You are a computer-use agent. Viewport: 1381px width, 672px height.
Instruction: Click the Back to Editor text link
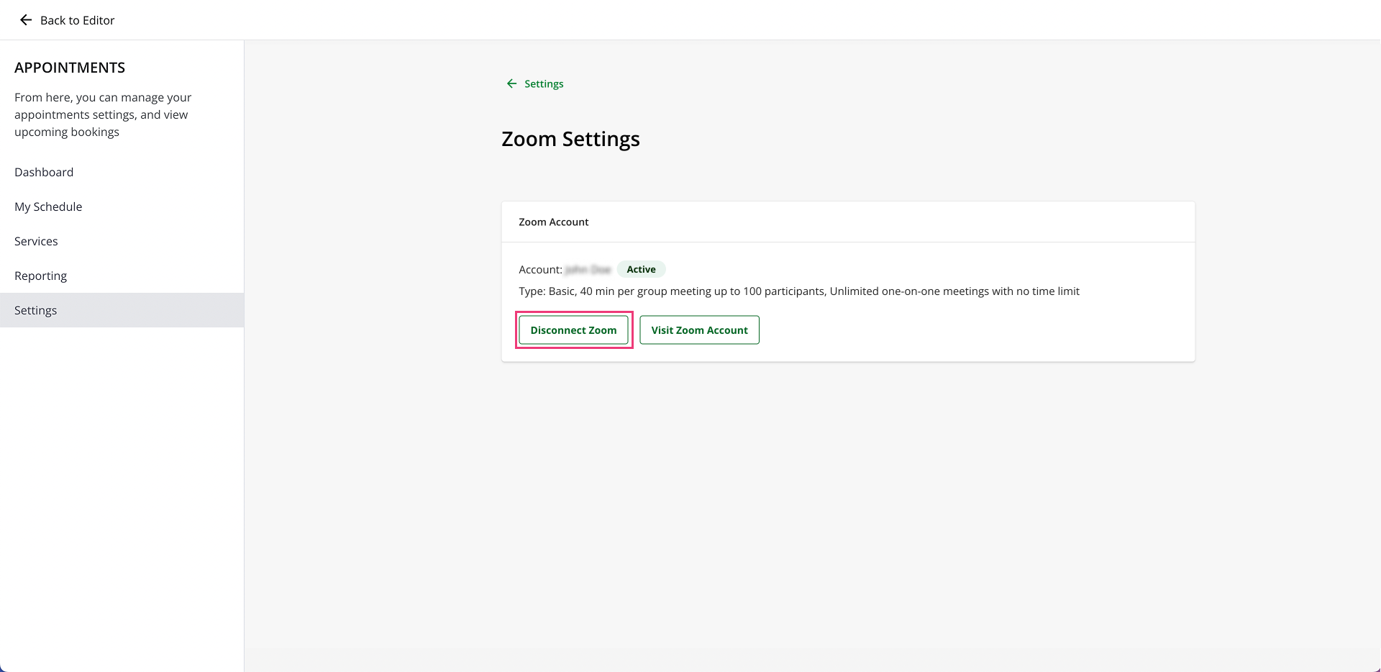pos(77,20)
